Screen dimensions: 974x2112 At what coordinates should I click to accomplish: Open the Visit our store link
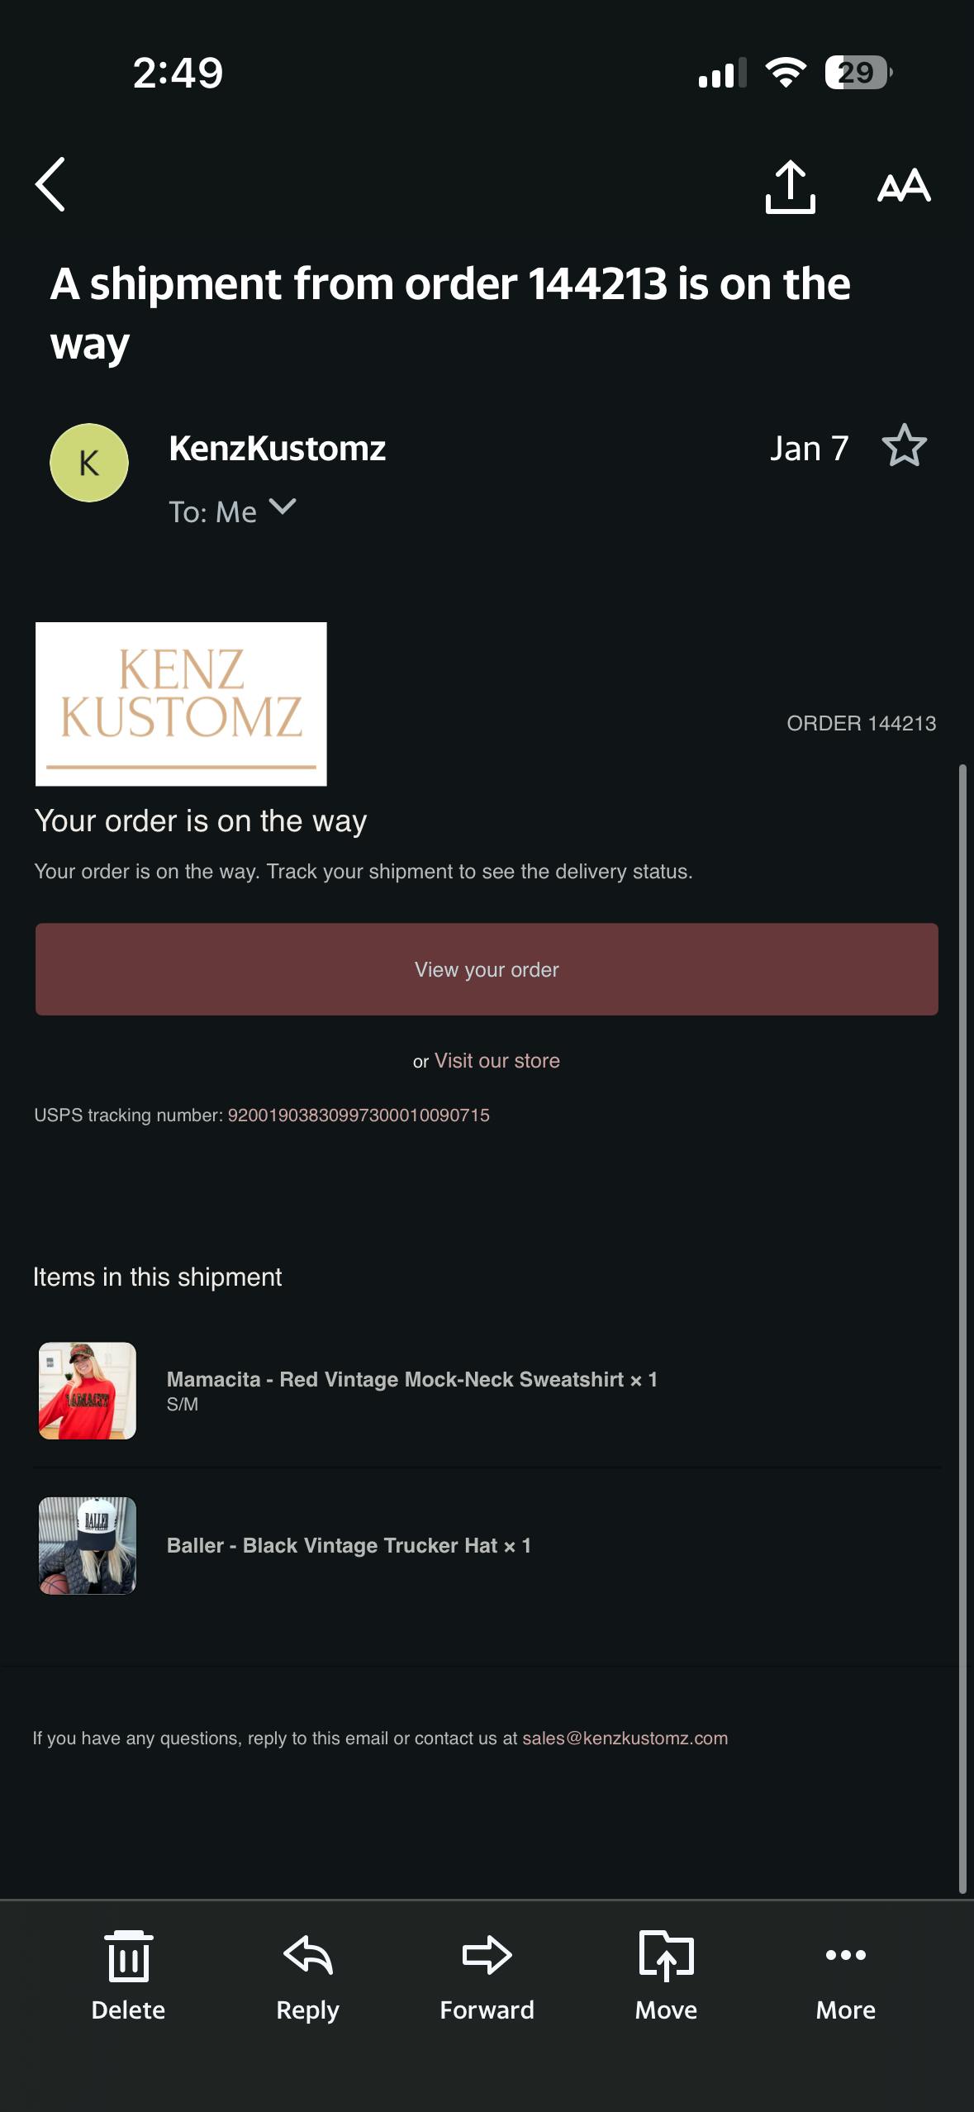tap(497, 1060)
